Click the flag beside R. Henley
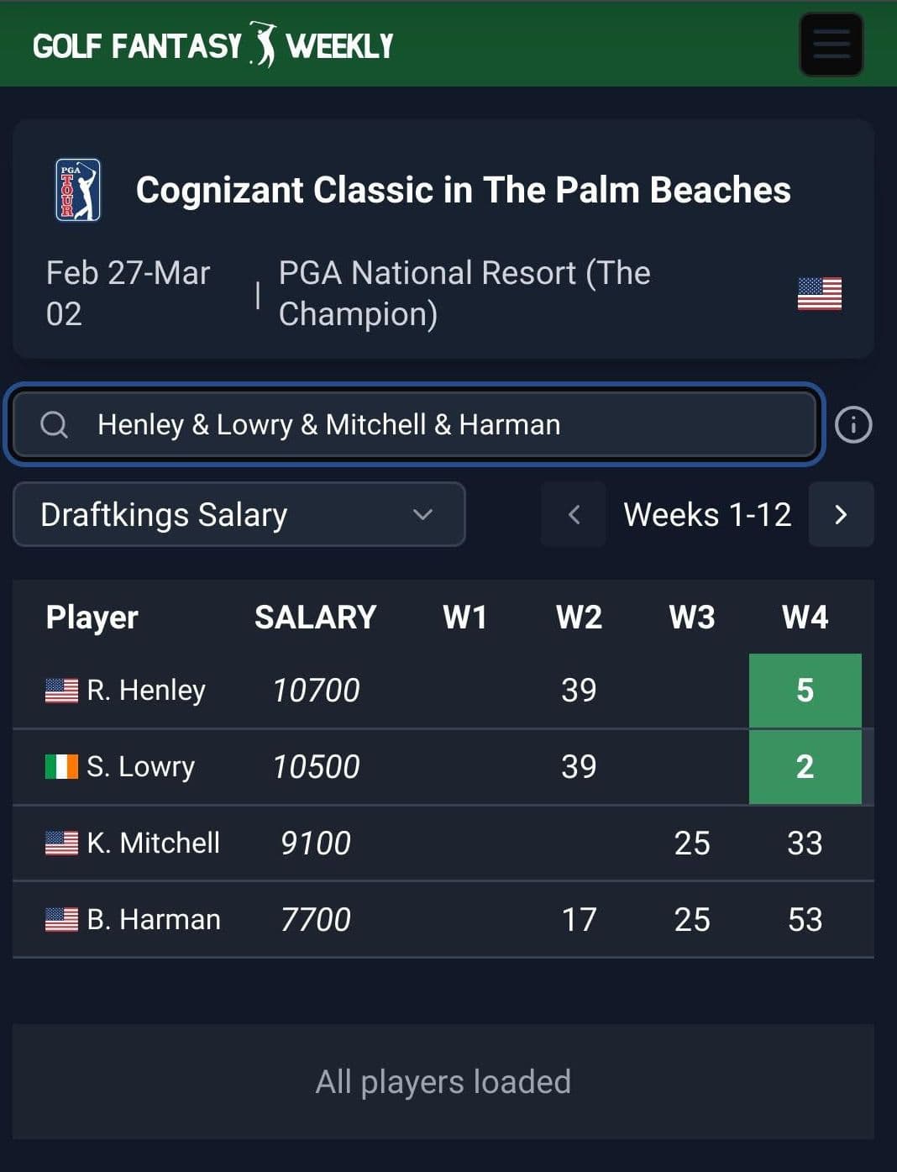Image resolution: width=897 pixels, height=1172 pixels. [61, 691]
